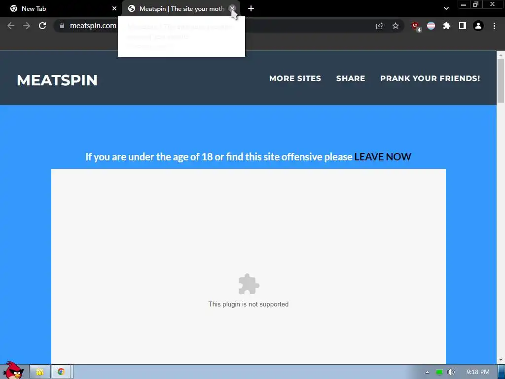This screenshot has width=505, height=379.
Task: Open the profile avatar menu
Action: [478, 26]
